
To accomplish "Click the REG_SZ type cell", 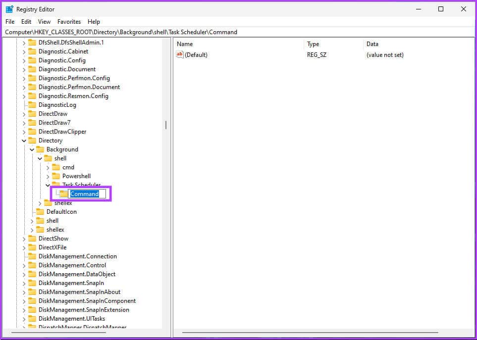I will [x=317, y=55].
